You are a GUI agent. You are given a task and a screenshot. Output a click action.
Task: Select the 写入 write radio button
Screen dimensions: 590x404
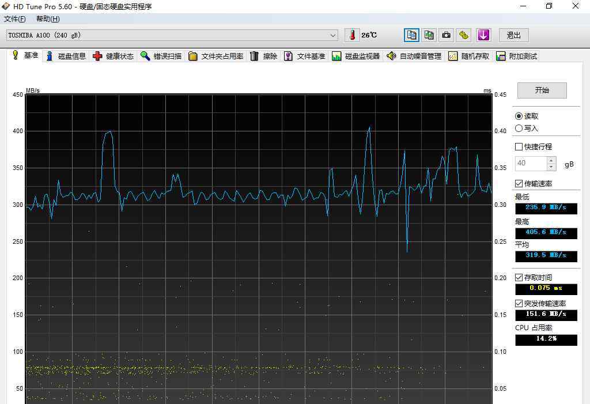coord(519,129)
